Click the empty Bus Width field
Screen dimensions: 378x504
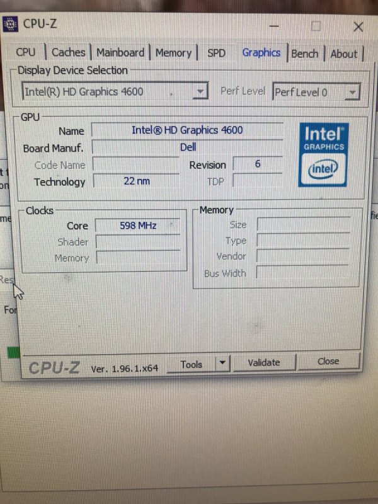(302, 272)
